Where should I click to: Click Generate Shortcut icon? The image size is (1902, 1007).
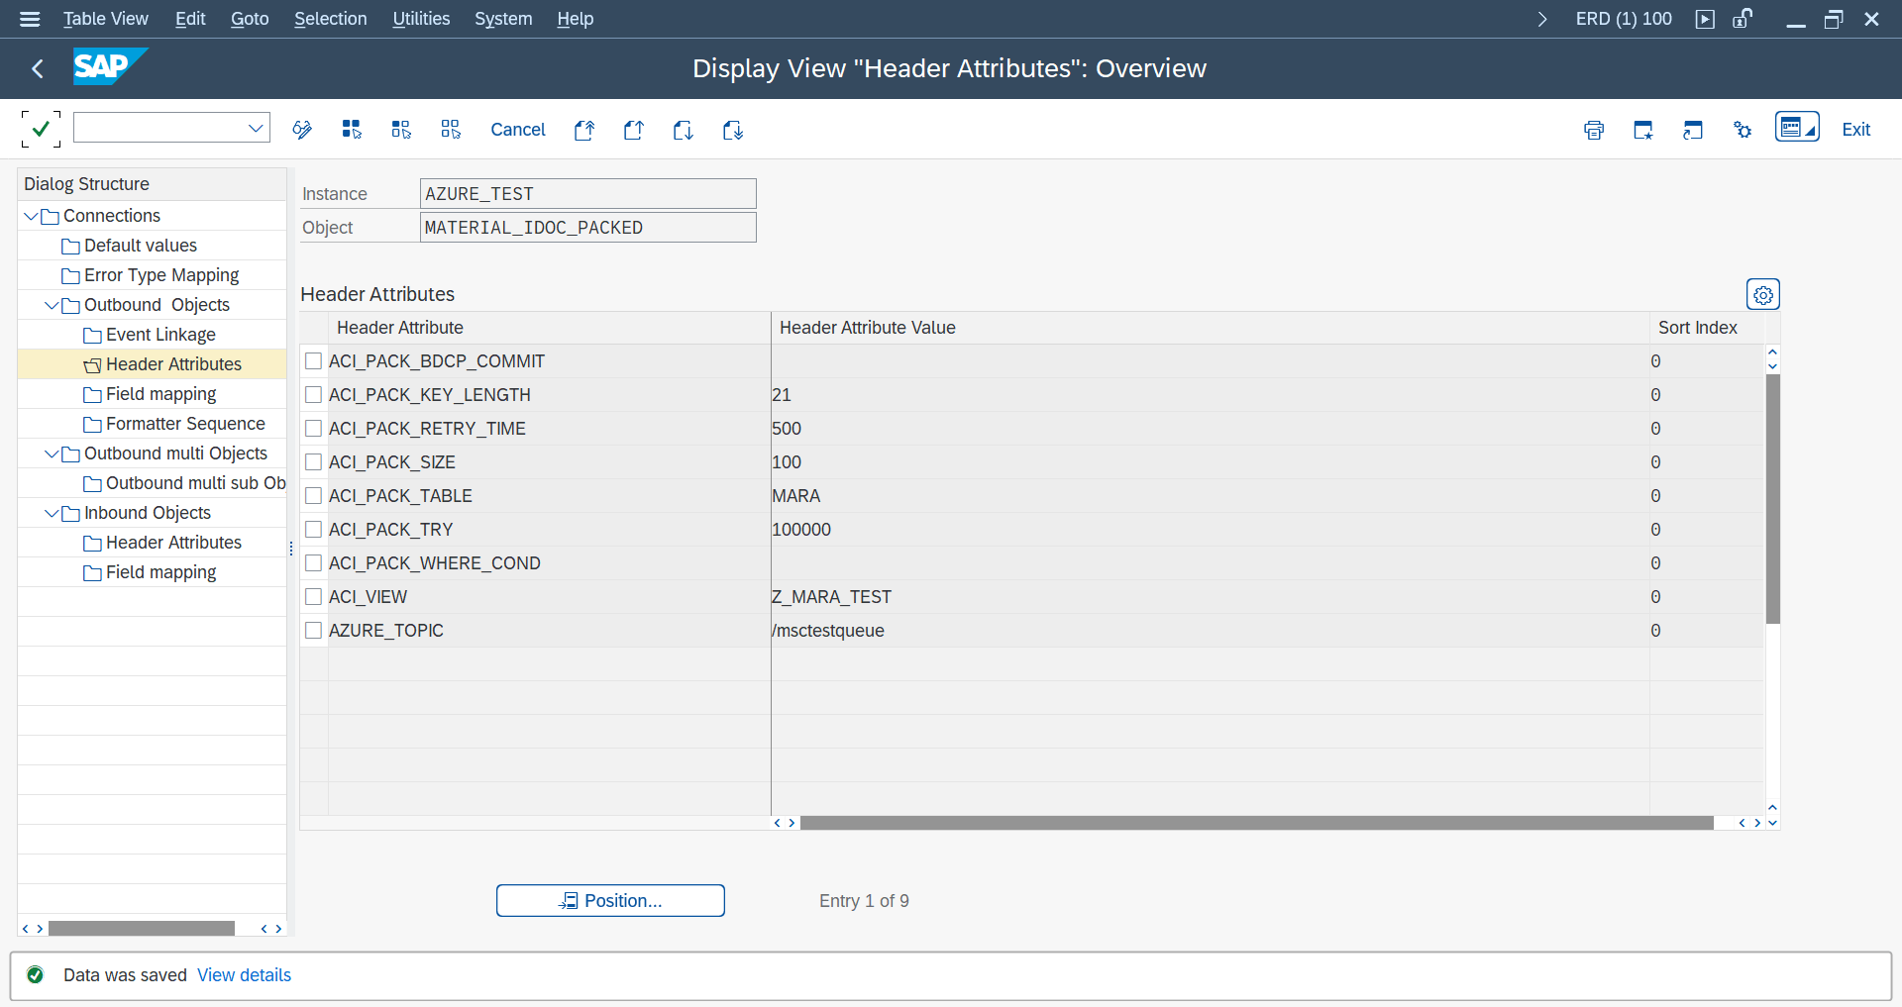[1693, 130]
